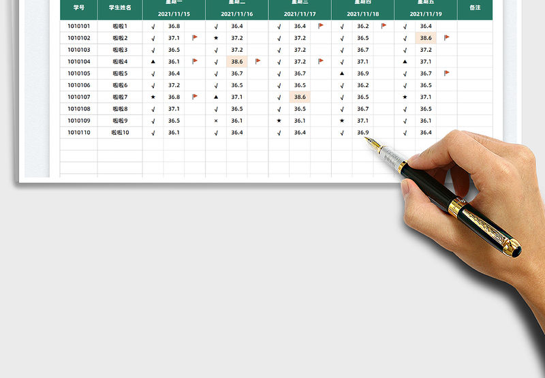Click the check mark for 啦啦1 on 2021/11/15
545x378 pixels.
coord(153,27)
